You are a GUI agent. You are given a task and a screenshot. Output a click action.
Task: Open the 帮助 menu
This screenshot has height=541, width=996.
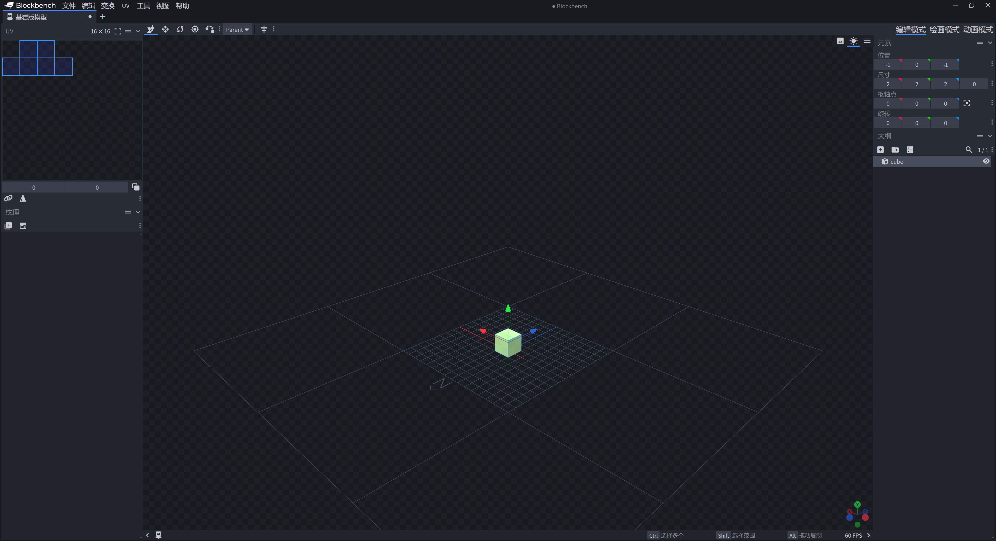pos(182,6)
